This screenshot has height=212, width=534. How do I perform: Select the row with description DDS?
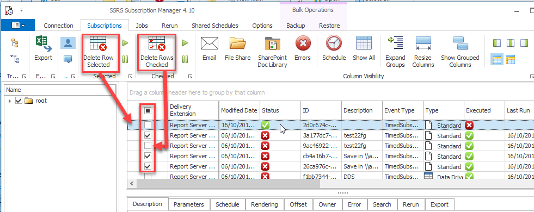click(x=330, y=176)
